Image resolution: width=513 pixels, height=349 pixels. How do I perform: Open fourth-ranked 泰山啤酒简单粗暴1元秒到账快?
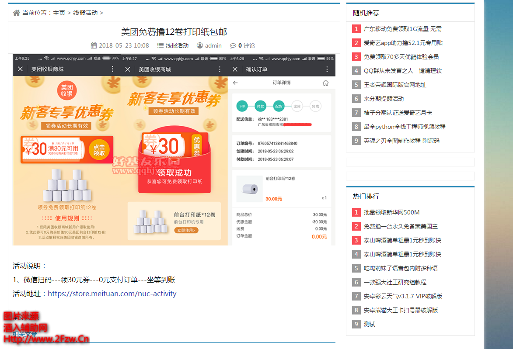(x=402, y=254)
